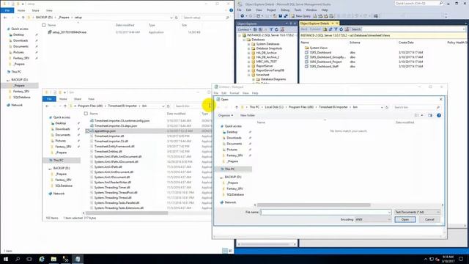Screen dimensions: 469x264
Task: Expand the HA_DB_Archive database node
Action: pyautogui.click(x=248, y=53)
